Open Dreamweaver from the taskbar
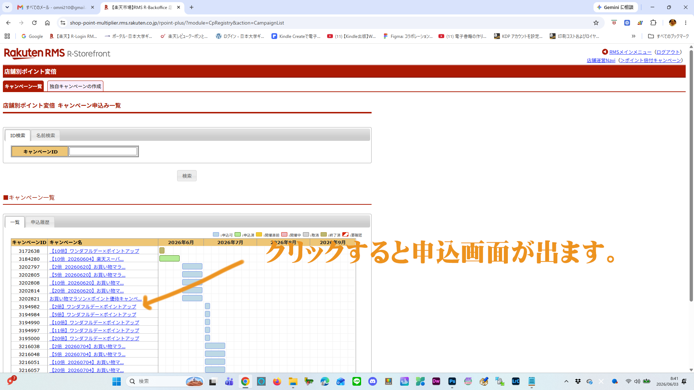Viewport: 694px width, 390px height. (x=436, y=381)
